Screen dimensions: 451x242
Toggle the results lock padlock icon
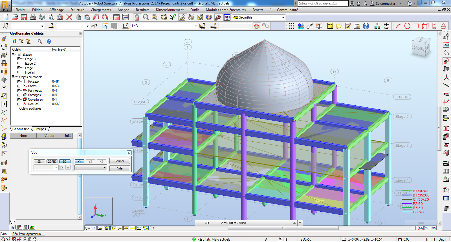tap(137, 17)
